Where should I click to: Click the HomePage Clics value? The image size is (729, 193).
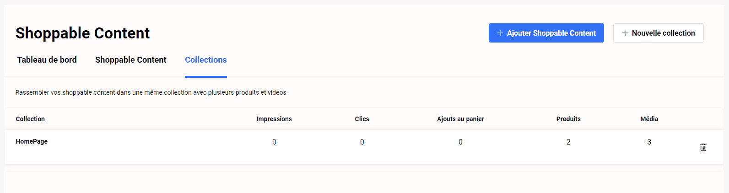click(362, 142)
